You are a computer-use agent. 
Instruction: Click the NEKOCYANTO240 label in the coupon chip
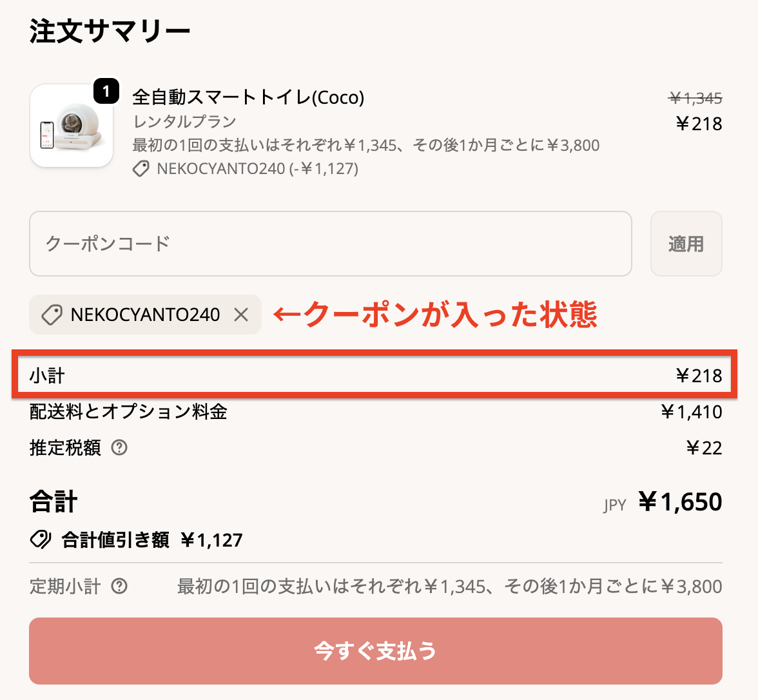pos(145,315)
